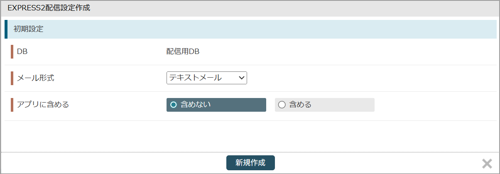Close the EXPRESS2 dialog with the X icon
Image resolution: width=500 pixels, height=174 pixels.
click(487, 163)
